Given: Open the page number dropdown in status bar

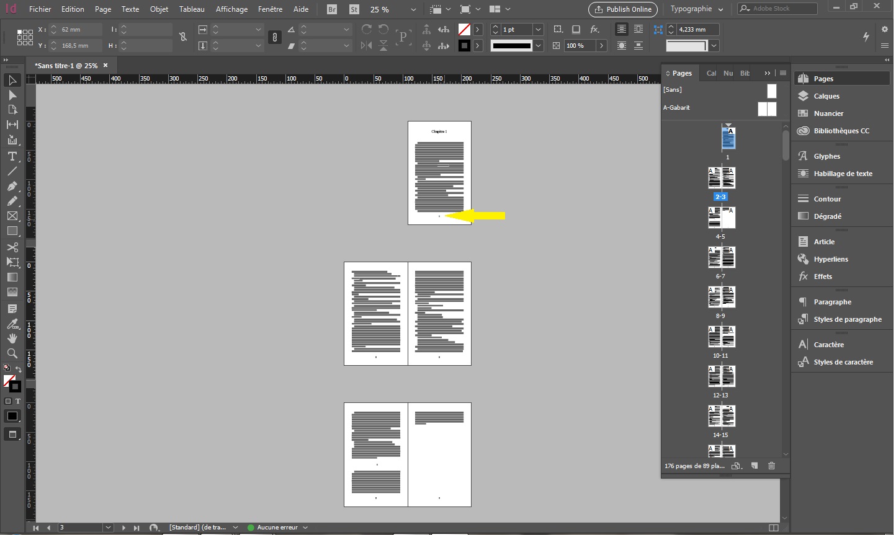Looking at the screenshot, I should pyautogui.click(x=109, y=528).
